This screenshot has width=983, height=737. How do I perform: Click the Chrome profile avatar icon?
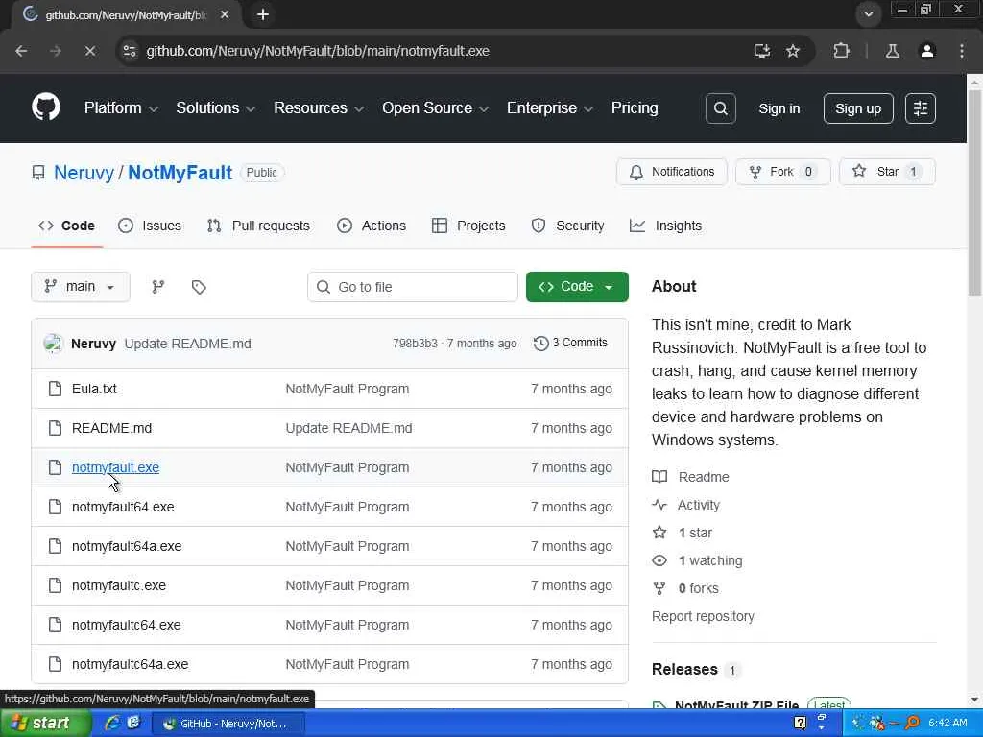[x=927, y=51]
